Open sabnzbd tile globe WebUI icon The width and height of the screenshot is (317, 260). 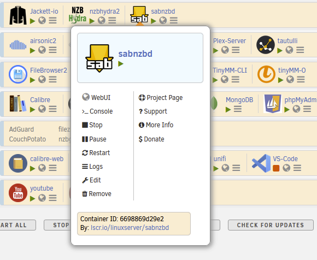pos(163,20)
